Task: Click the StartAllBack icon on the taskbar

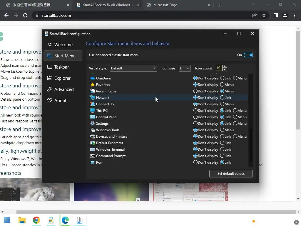Action: click(79, 220)
